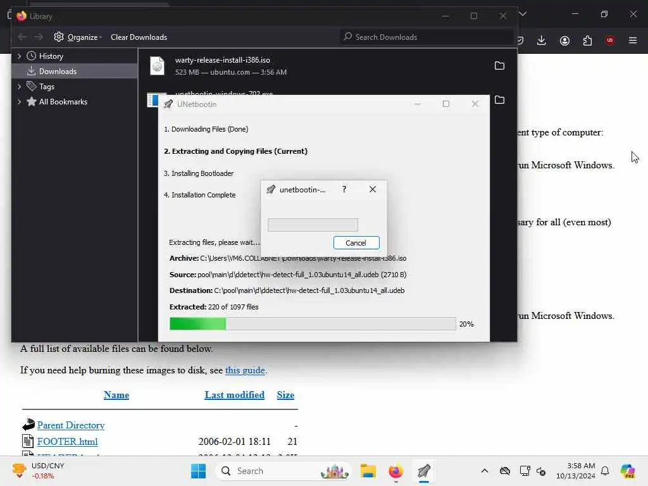Viewport: 648px width, 486px height.
Task: Expand the All Bookmarks tree item
Action: (19, 102)
